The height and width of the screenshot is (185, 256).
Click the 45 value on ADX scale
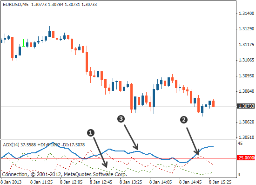(x=240, y=144)
